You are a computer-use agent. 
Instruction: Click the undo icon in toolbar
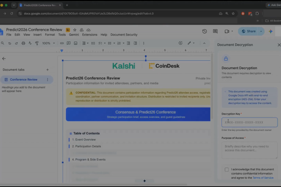click(10, 43)
